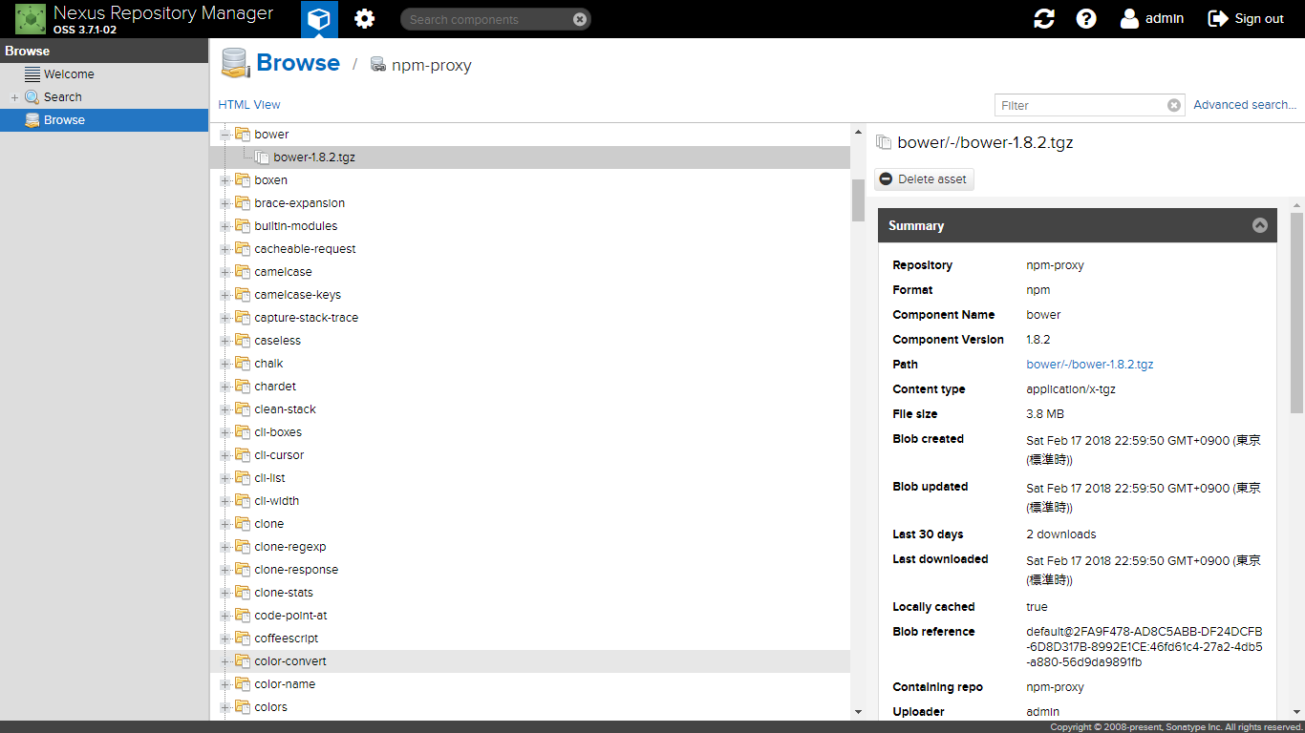Click the Search magnifier icon in sidebar
Image resolution: width=1305 pixels, height=733 pixels.
tap(32, 97)
